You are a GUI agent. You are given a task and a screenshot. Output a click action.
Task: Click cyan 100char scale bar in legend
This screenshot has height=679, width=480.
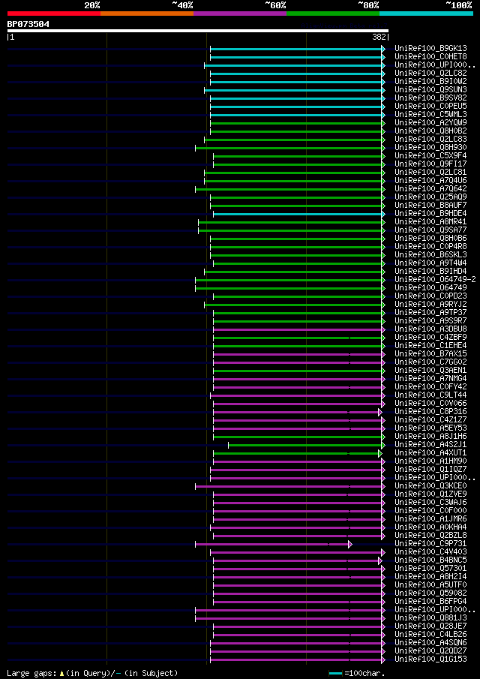(335, 673)
